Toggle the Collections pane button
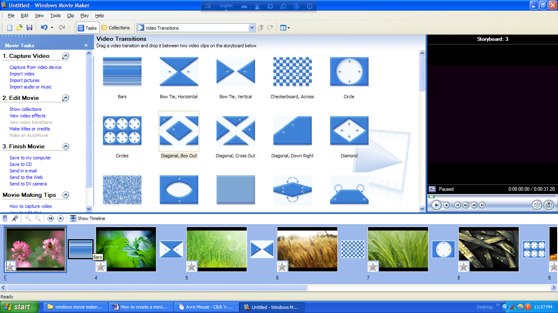This screenshot has width=558, height=313. [116, 28]
